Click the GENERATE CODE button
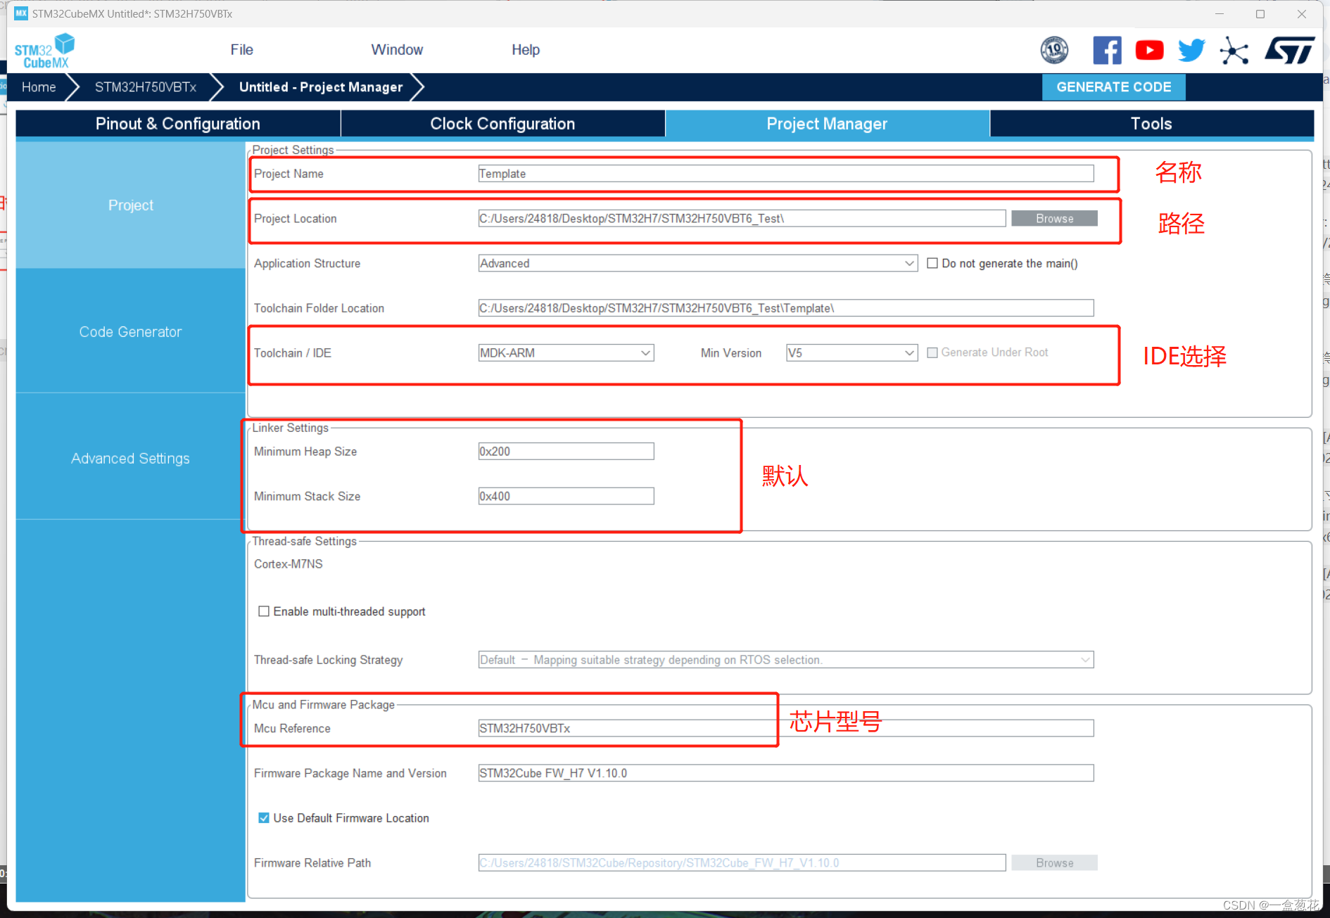This screenshot has width=1330, height=918. point(1113,87)
